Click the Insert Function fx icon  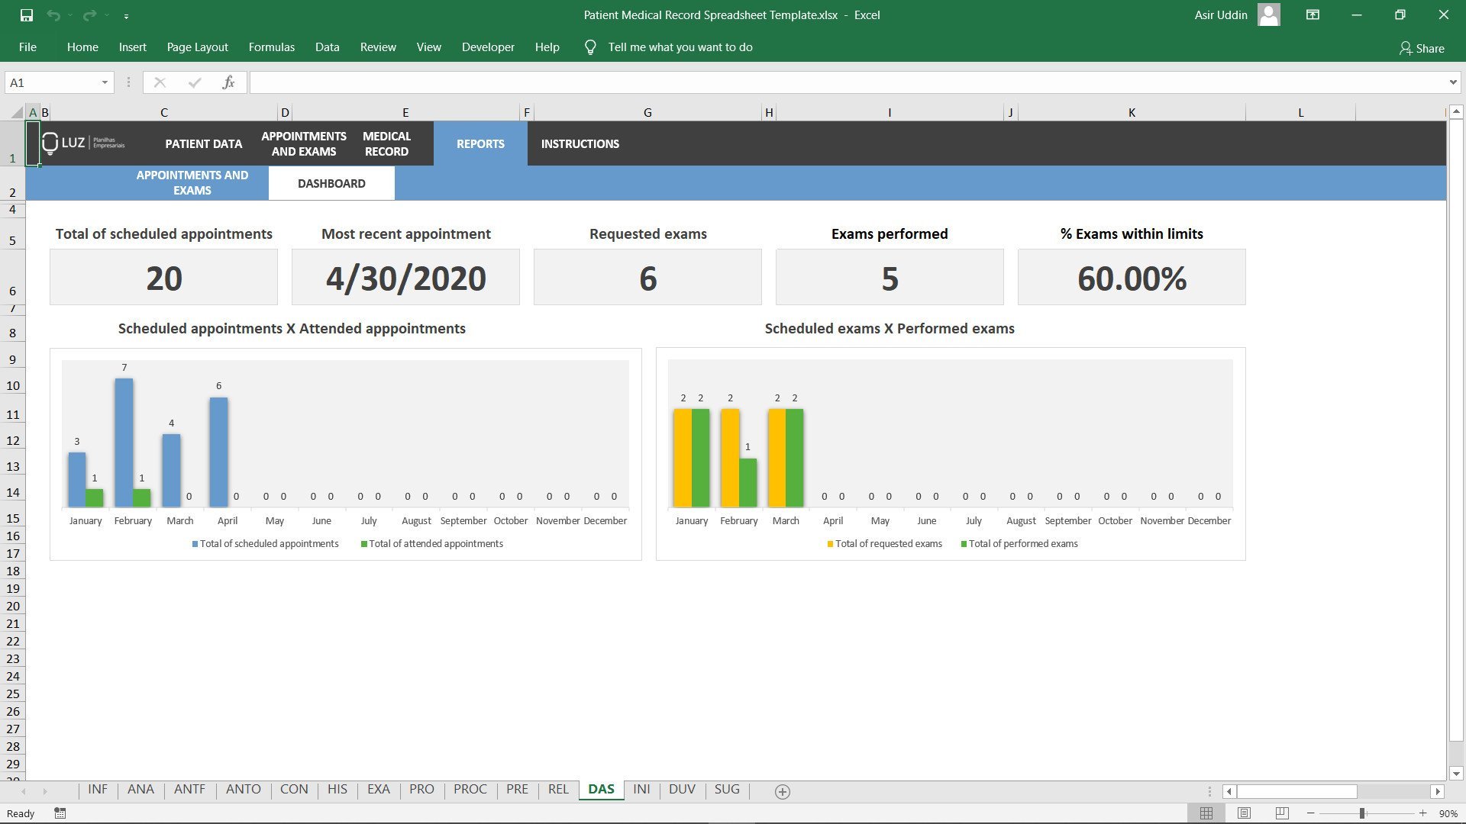point(228,82)
